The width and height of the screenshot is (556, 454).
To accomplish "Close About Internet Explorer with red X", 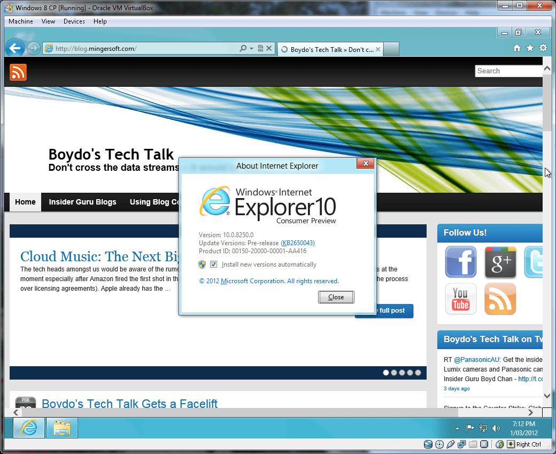I will [x=366, y=163].
